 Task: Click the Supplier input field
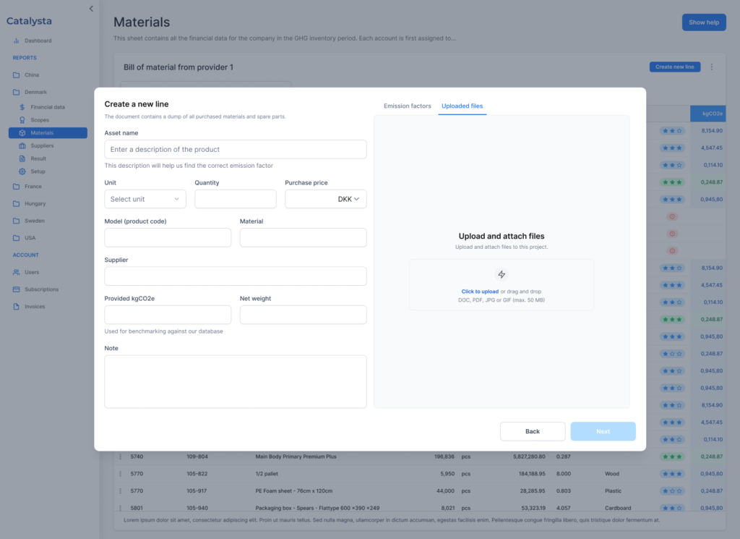[236, 276]
